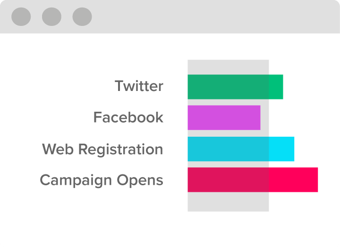Select the purple Facebook bar

[x=224, y=118]
